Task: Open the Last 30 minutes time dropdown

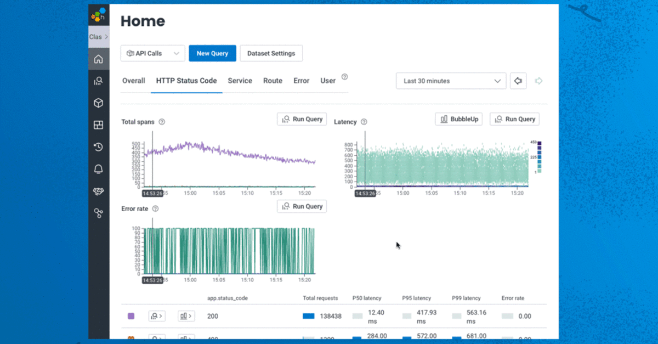Action: point(451,81)
